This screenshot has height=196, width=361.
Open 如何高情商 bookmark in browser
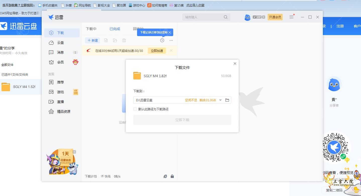[x=157, y=5]
